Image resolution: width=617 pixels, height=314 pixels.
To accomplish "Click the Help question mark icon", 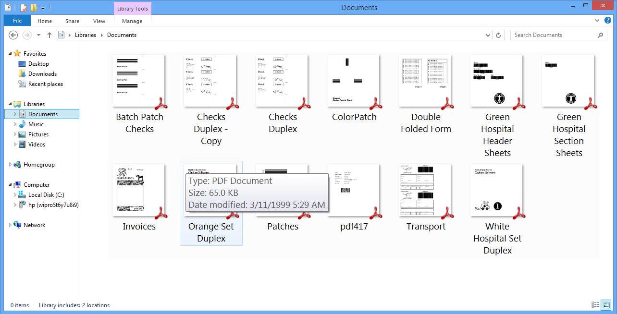I will coord(608,20).
